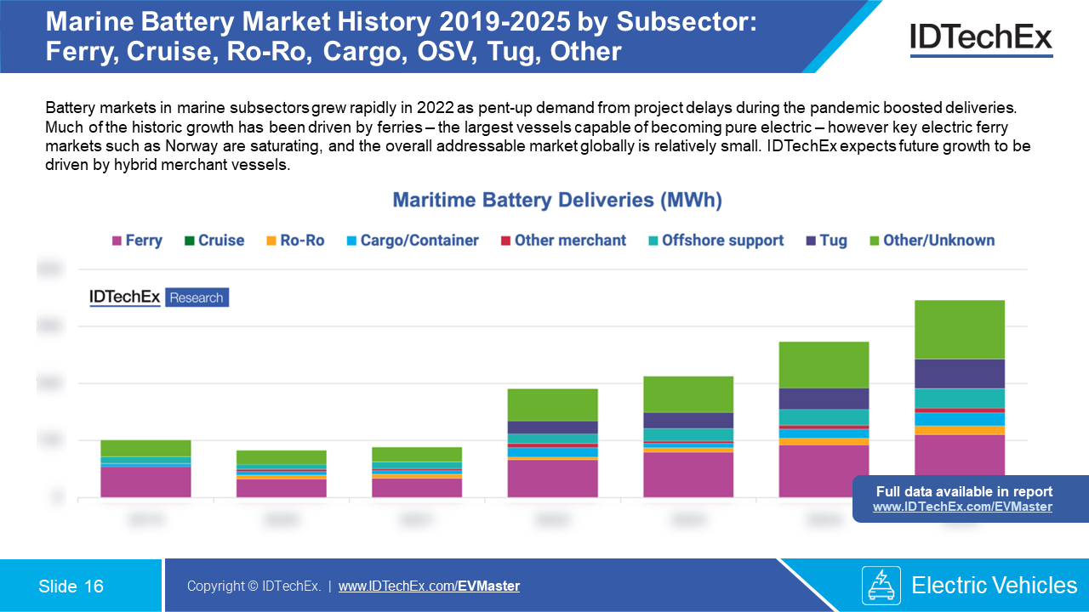Click the 'Other merchant' legend label
Viewport: 1089px width, 612px height.
click(570, 241)
